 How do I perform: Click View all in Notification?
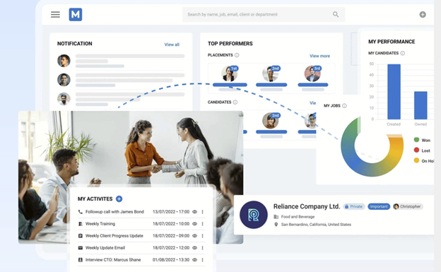pos(172,45)
